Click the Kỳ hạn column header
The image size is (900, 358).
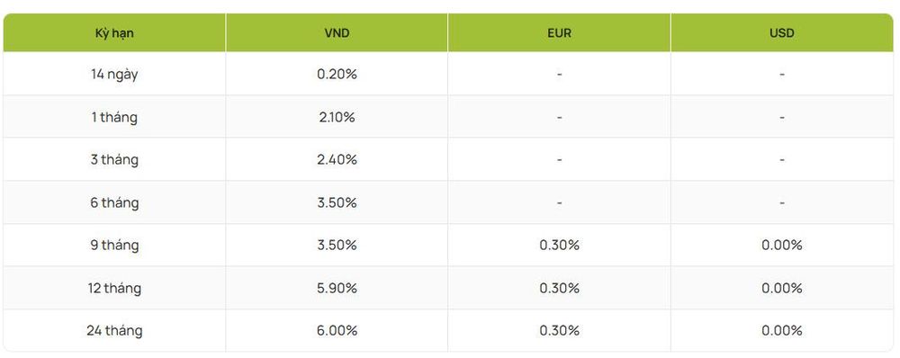point(114,32)
